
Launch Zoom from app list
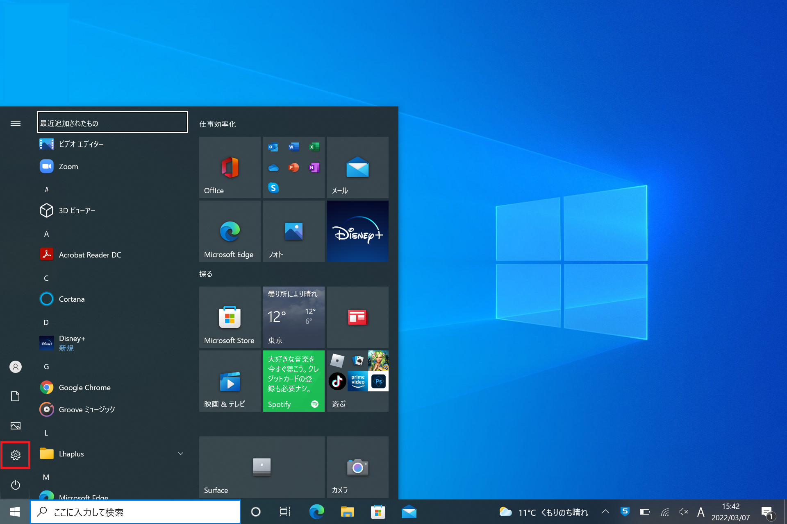pyautogui.click(x=68, y=167)
